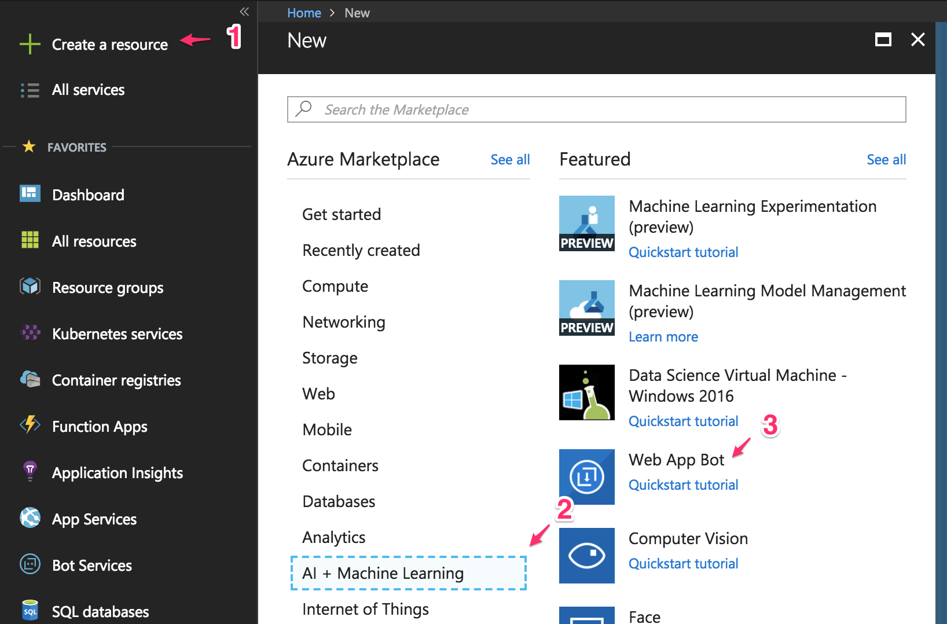Viewport: 947px width, 624px height.
Task: Click the Function Apps lightning icon
Action: [x=30, y=425]
